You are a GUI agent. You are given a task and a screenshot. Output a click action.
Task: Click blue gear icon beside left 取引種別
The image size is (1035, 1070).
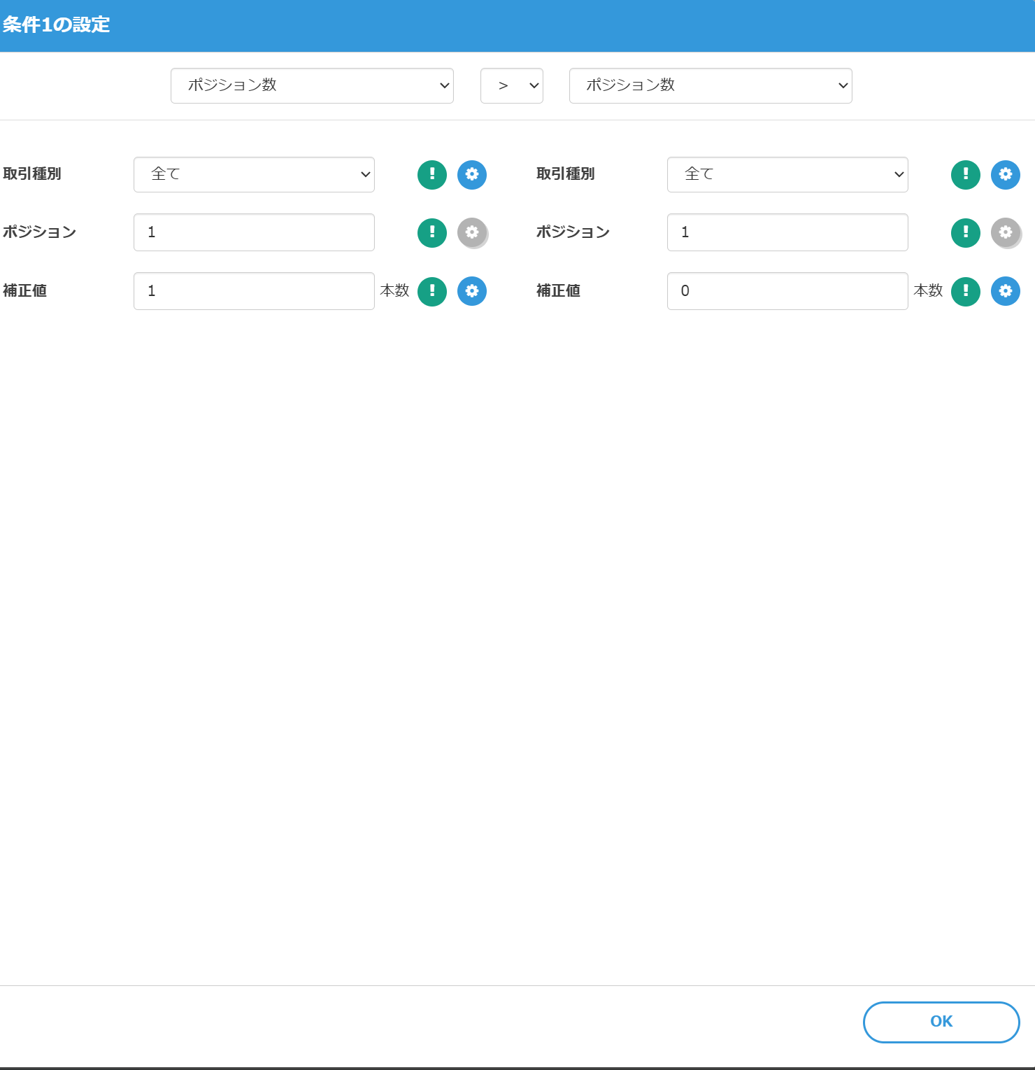pyautogui.click(x=472, y=174)
